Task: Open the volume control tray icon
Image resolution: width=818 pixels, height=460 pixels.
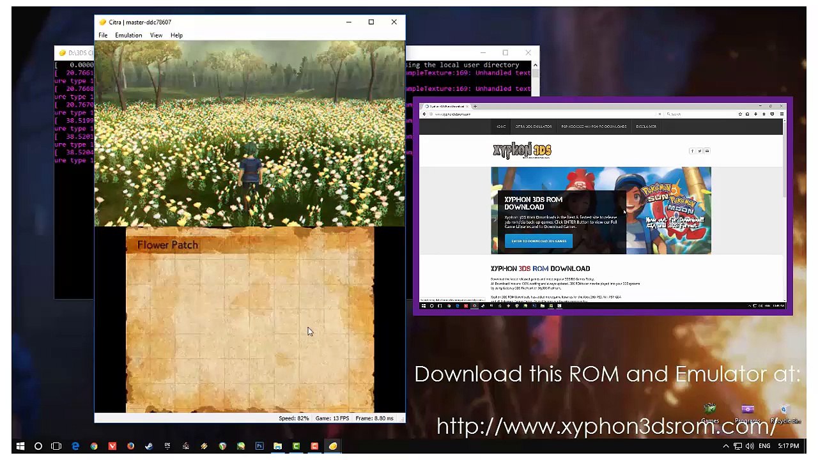Action: coord(750,446)
